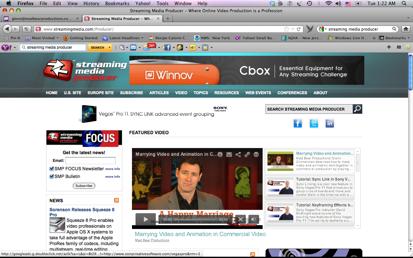
Task: Click the Facebook icon in Yahoo toolbar
Action: (x=166, y=47)
